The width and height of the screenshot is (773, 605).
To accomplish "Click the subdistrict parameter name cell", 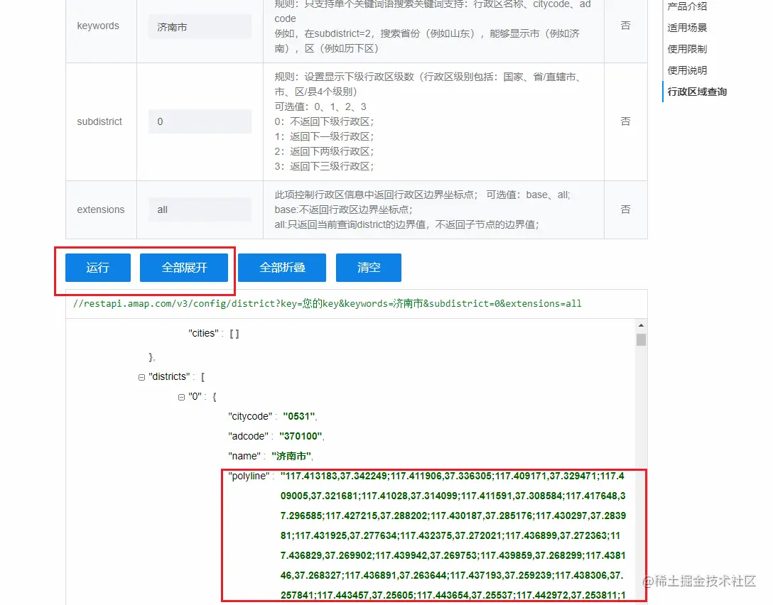I will coord(101,121).
